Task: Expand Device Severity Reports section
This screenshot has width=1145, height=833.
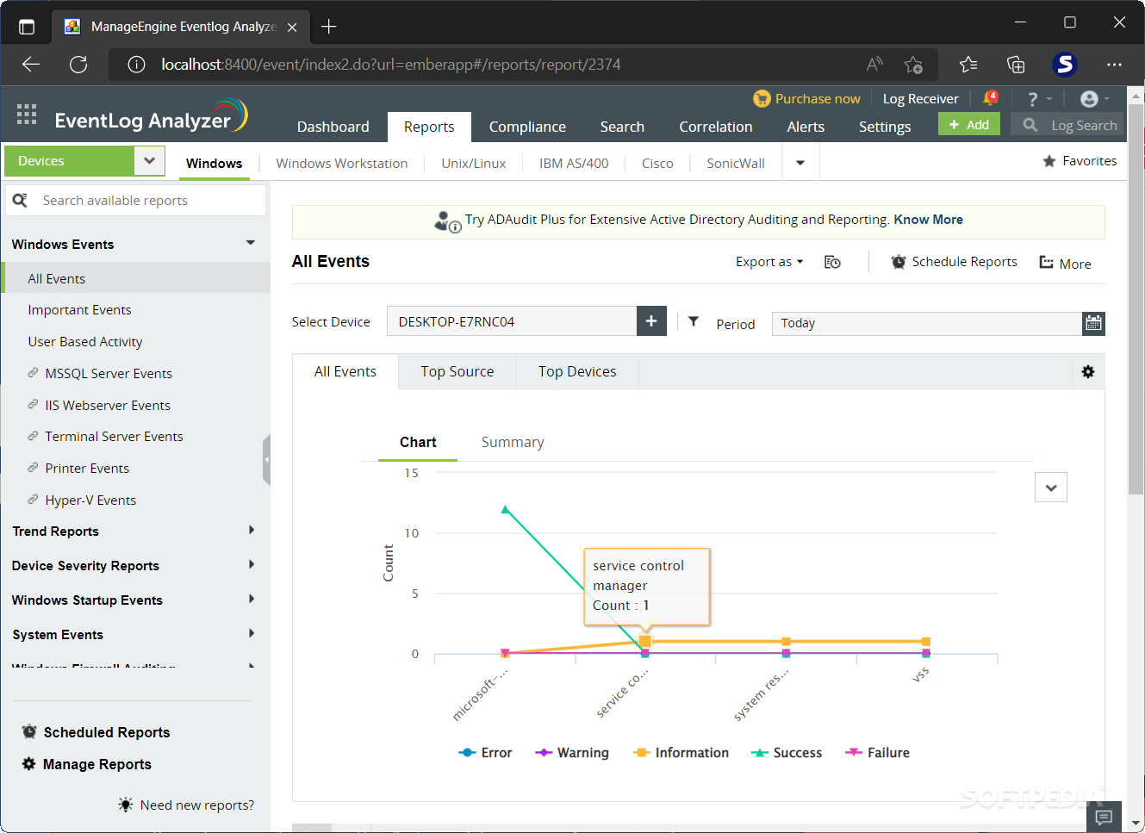Action: pos(252,564)
